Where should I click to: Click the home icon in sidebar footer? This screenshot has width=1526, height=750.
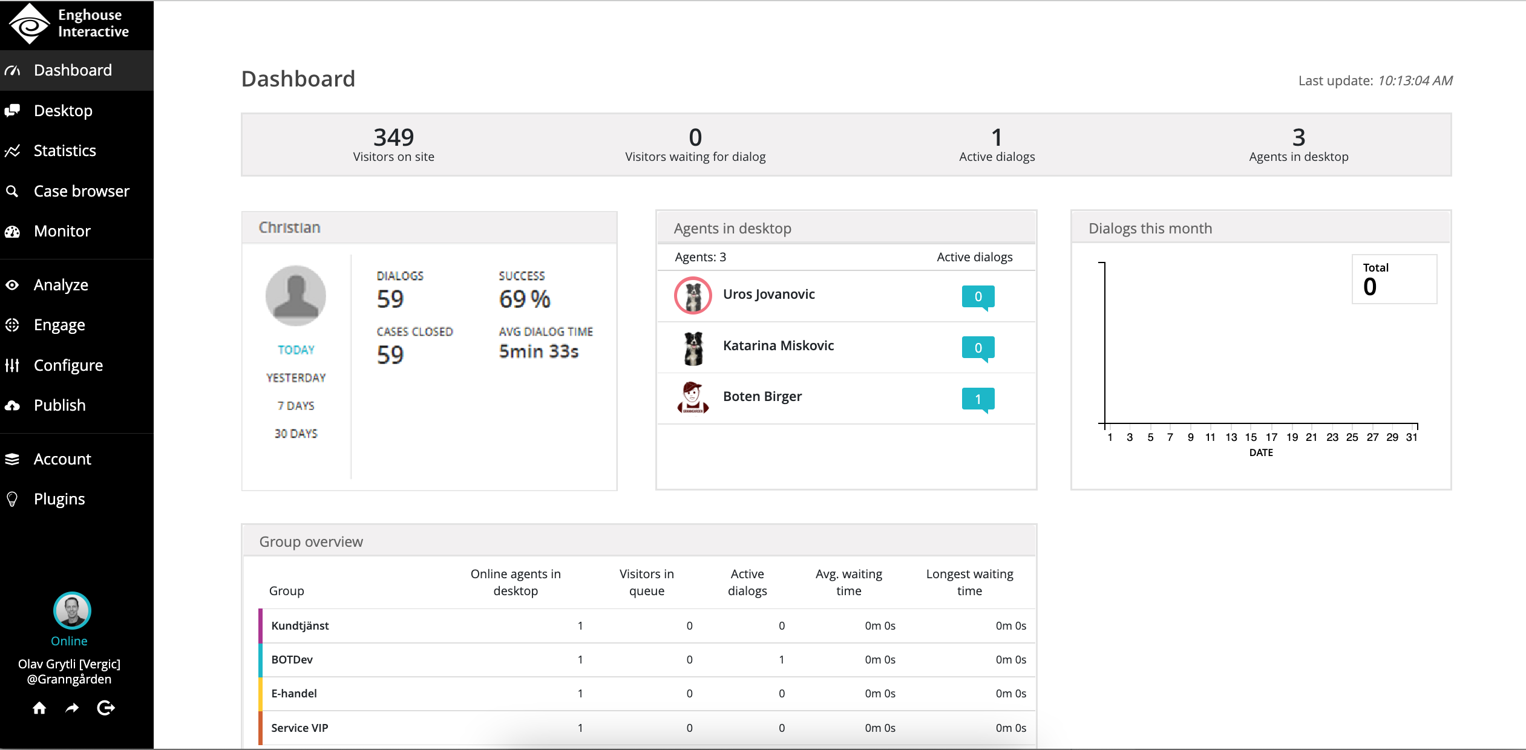39,708
